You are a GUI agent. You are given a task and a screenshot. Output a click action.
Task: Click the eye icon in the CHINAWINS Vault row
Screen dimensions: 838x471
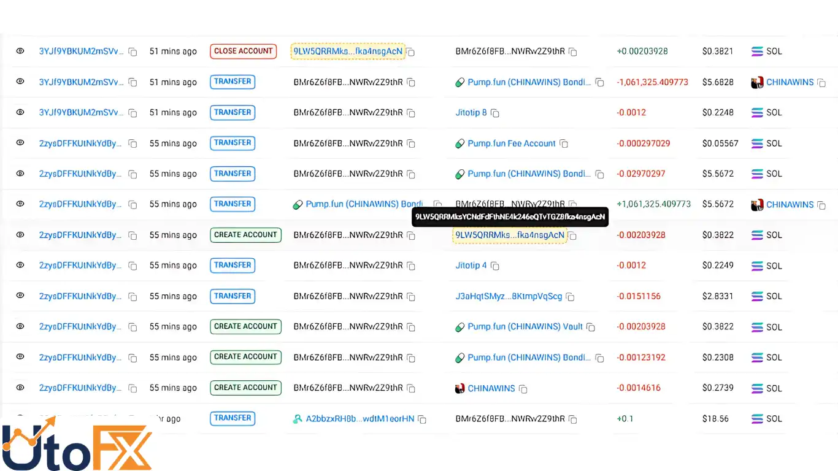[x=20, y=326]
